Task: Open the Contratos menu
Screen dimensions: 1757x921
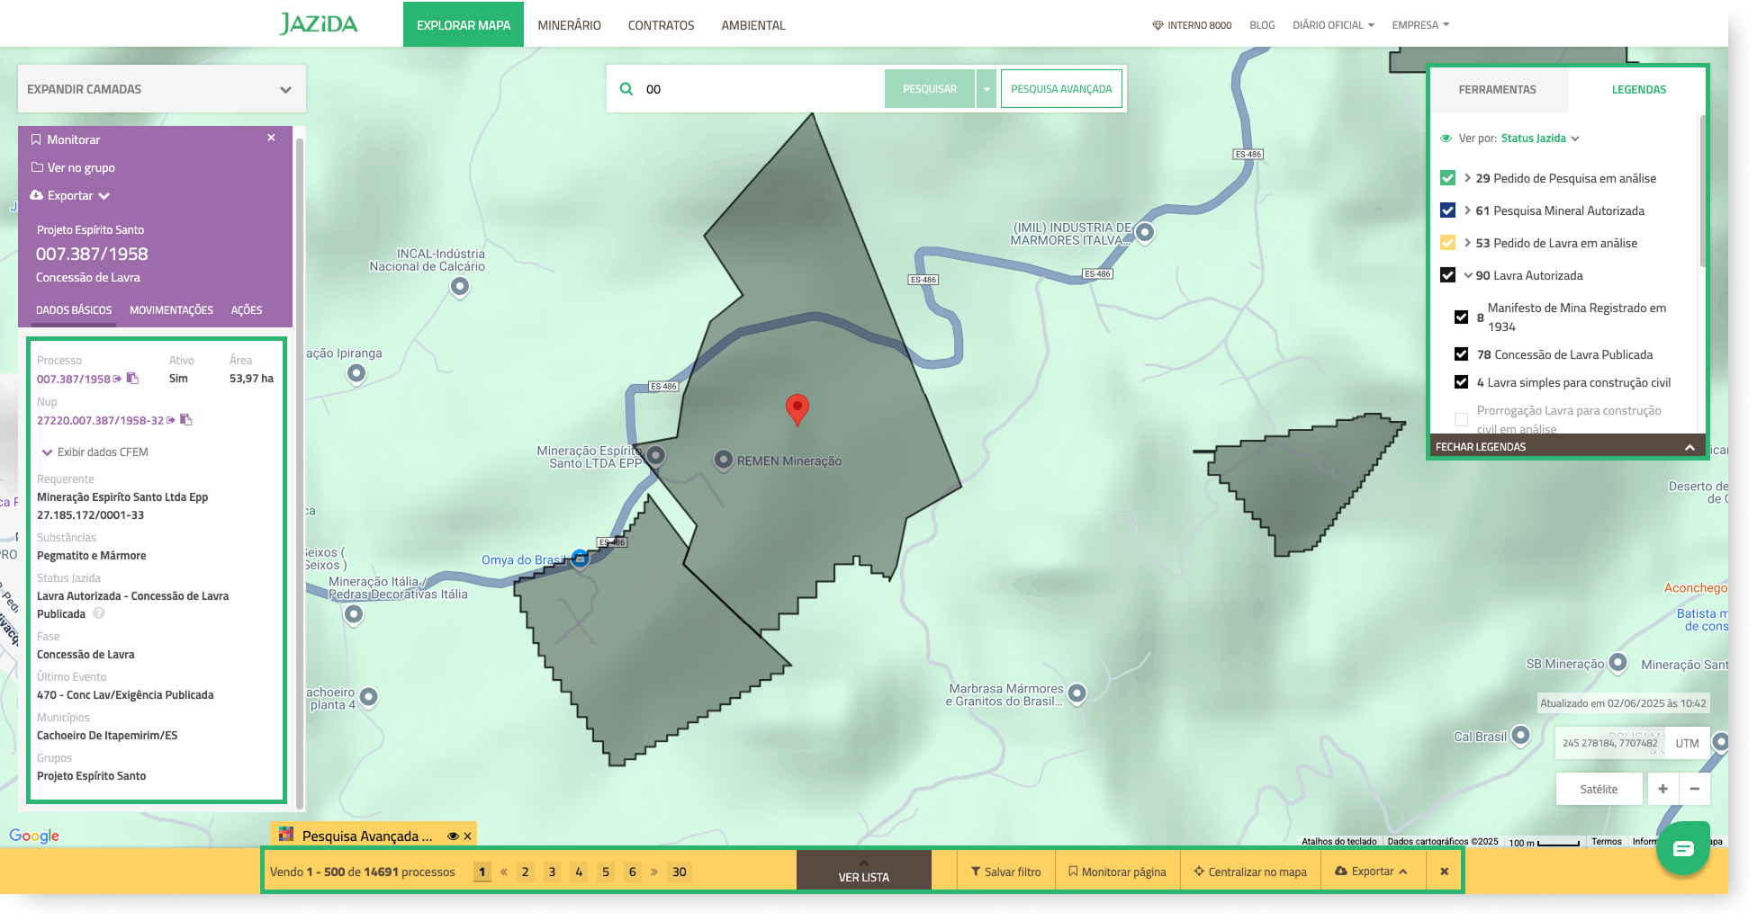Action: click(x=661, y=25)
